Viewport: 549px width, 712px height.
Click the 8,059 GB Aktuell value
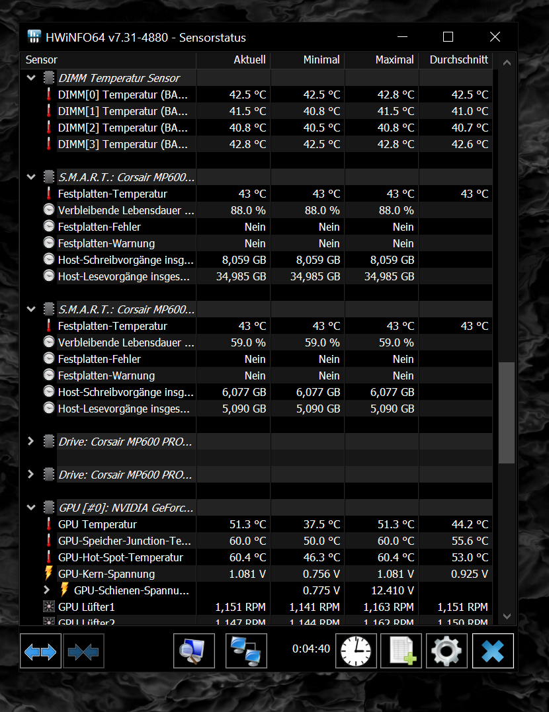(x=244, y=260)
